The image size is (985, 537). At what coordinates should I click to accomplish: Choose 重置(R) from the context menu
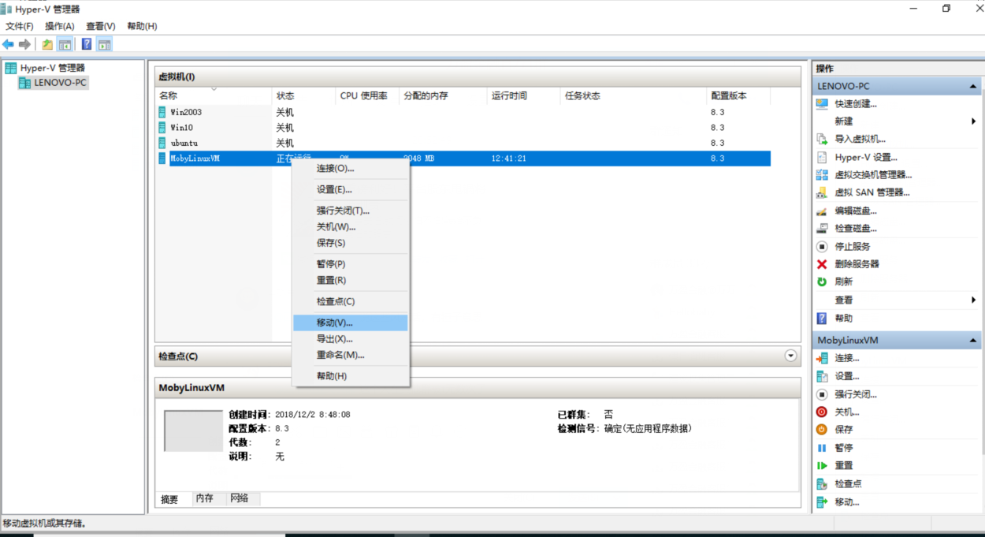(x=351, y=280)
